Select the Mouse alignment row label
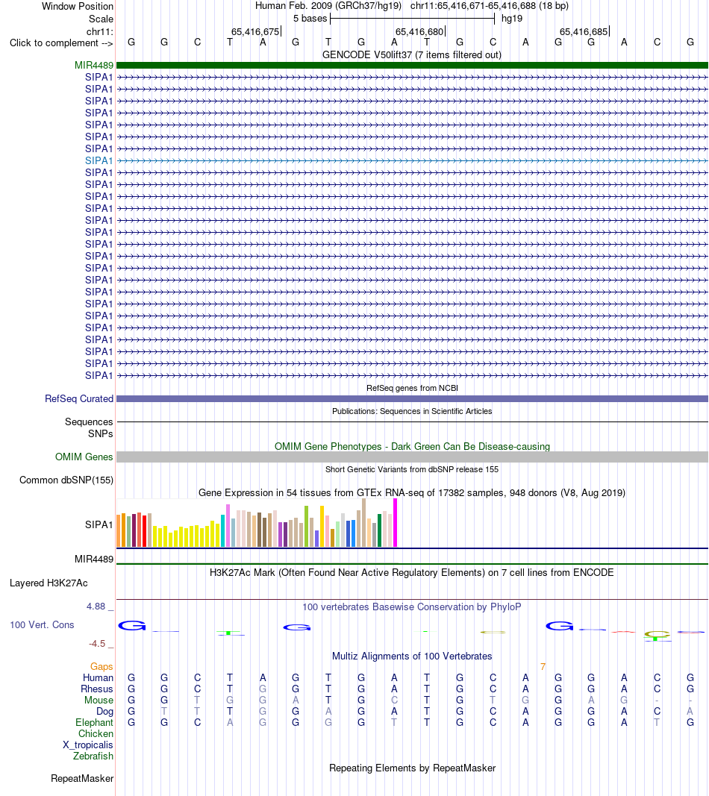 tap(99, 700)
